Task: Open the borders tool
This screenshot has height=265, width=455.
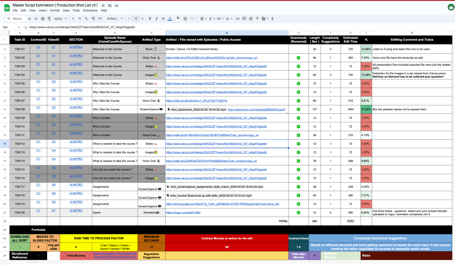Action: 185,19
